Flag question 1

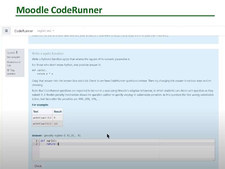click(11, 72)
